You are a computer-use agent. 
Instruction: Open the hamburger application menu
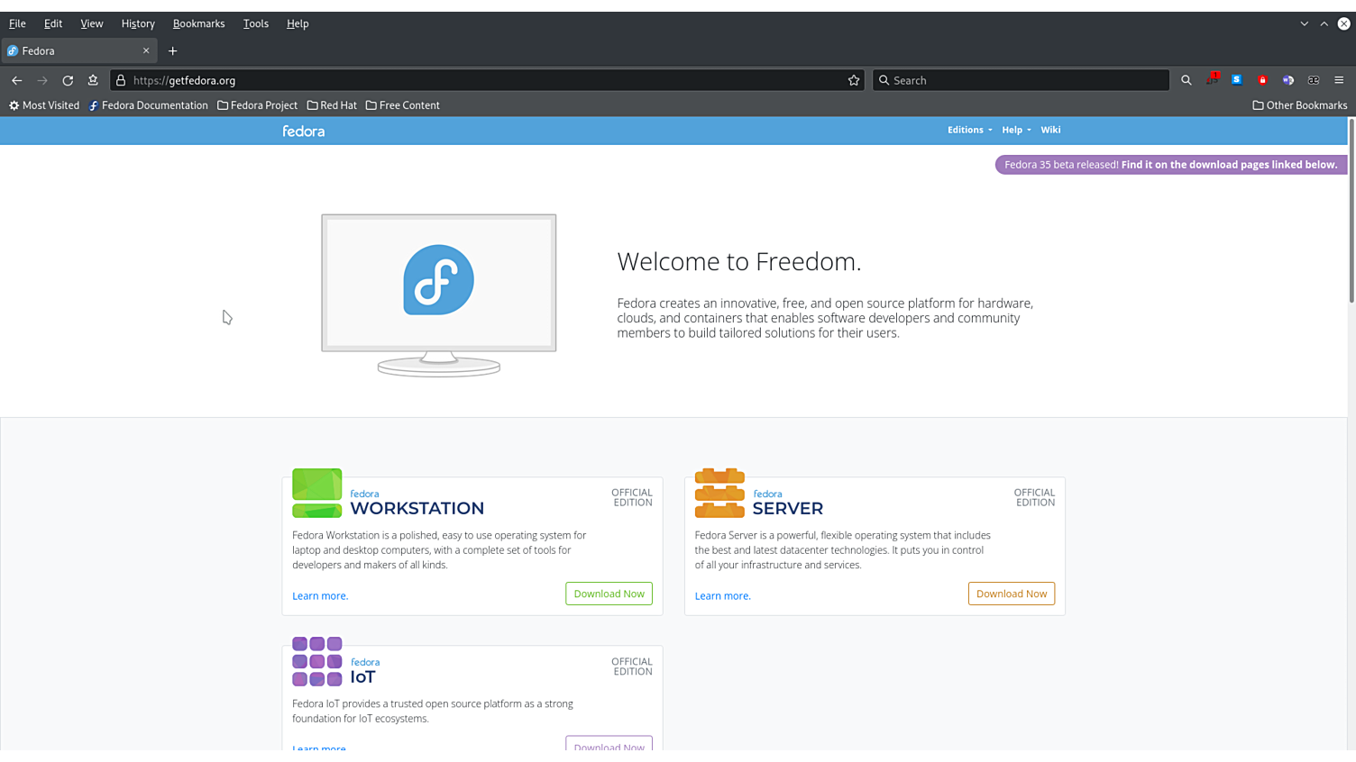click(1339, 80)
